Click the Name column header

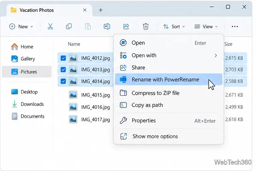click(74, 44)
